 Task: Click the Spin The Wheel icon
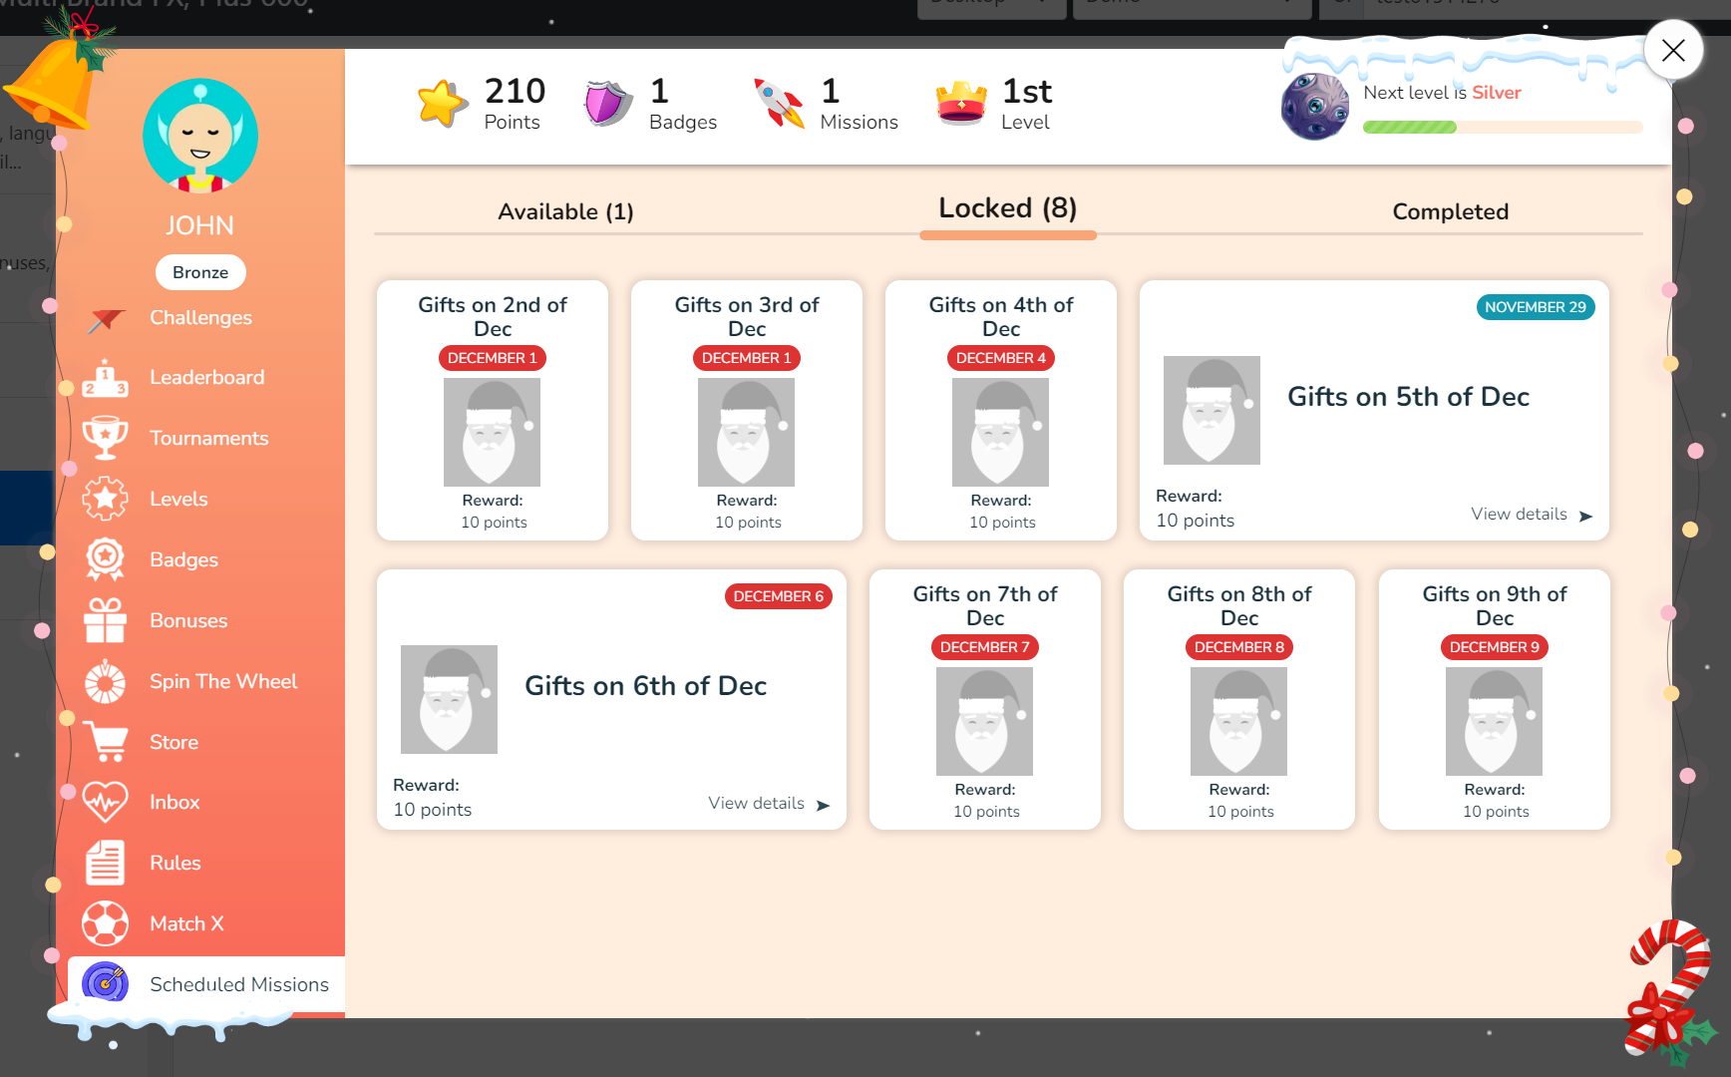[x=105, y=682]
